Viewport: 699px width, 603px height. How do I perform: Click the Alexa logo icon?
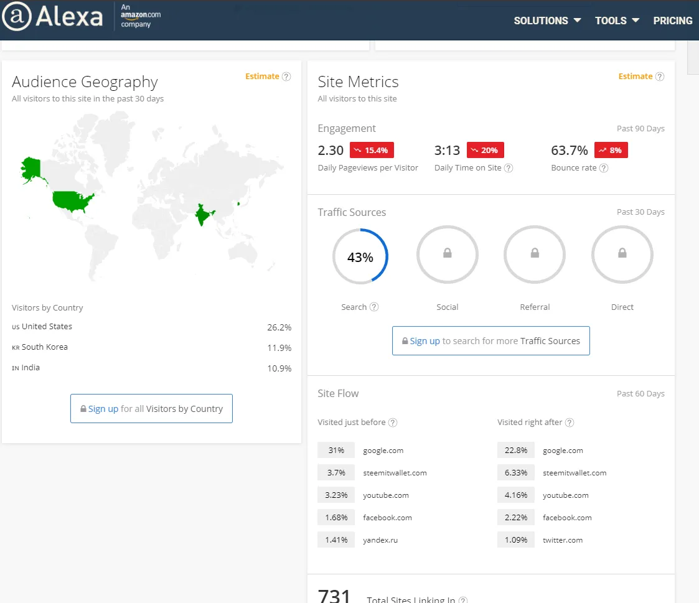click(x=16, y=16)
